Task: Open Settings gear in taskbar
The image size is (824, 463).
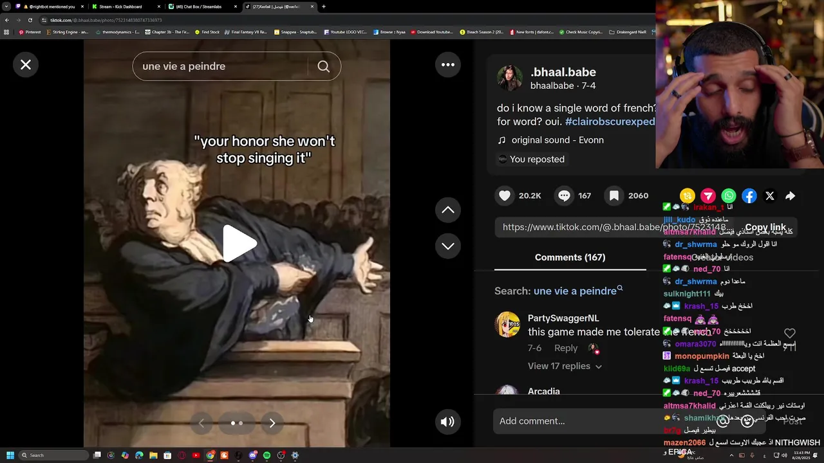Action: pos(295,455)
